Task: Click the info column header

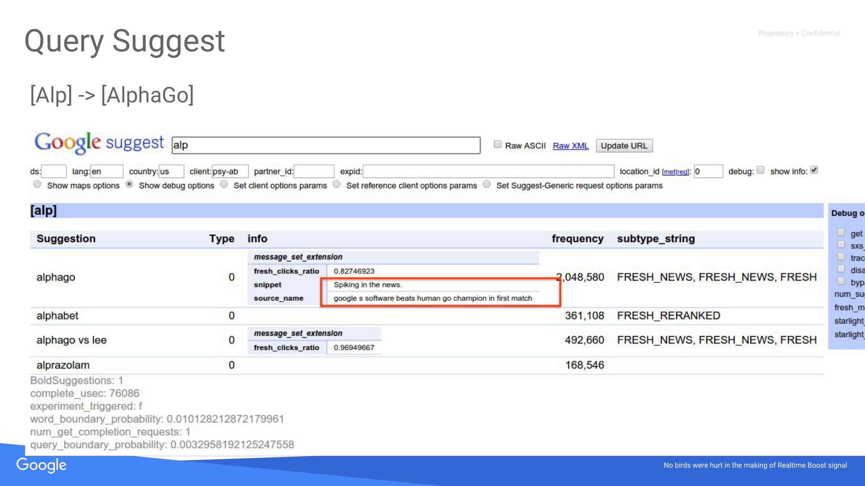Action: click(257, 238)
